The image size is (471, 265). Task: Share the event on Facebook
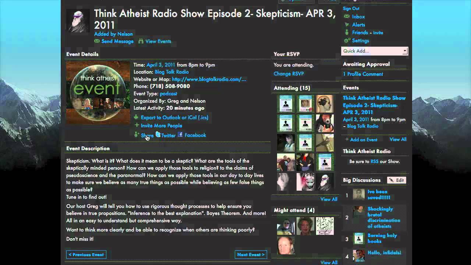pyautogui.click(x=195, y=135)
